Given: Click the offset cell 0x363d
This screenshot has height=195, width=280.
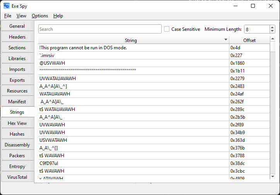Looking at the screenshot, I should [249, 140].
